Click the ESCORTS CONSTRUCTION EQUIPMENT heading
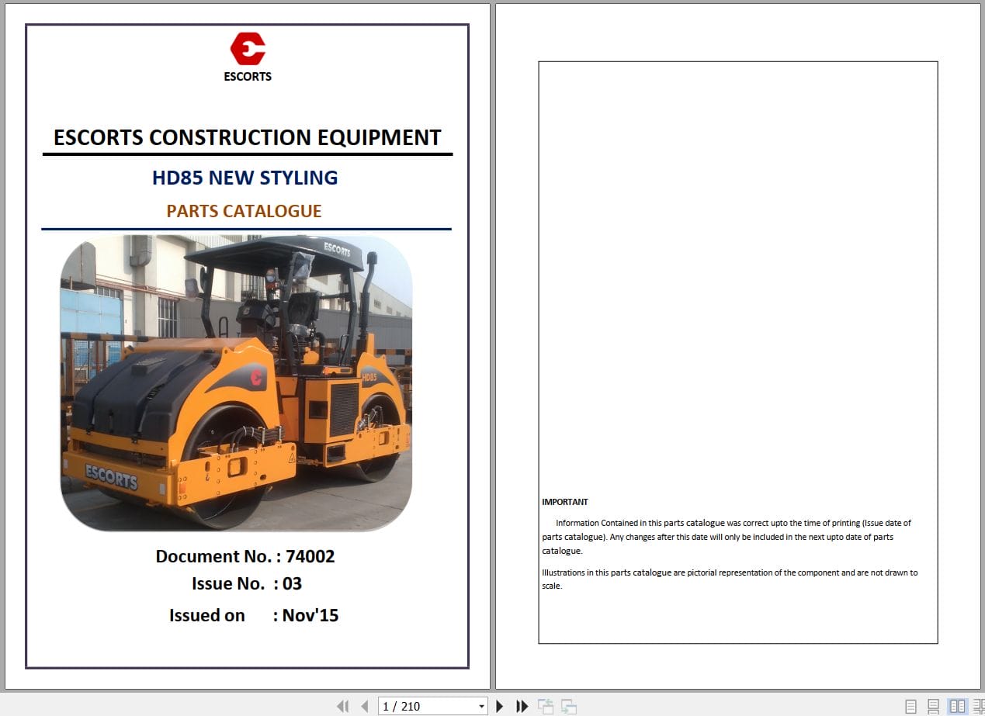985x716 pixels. 247,137
